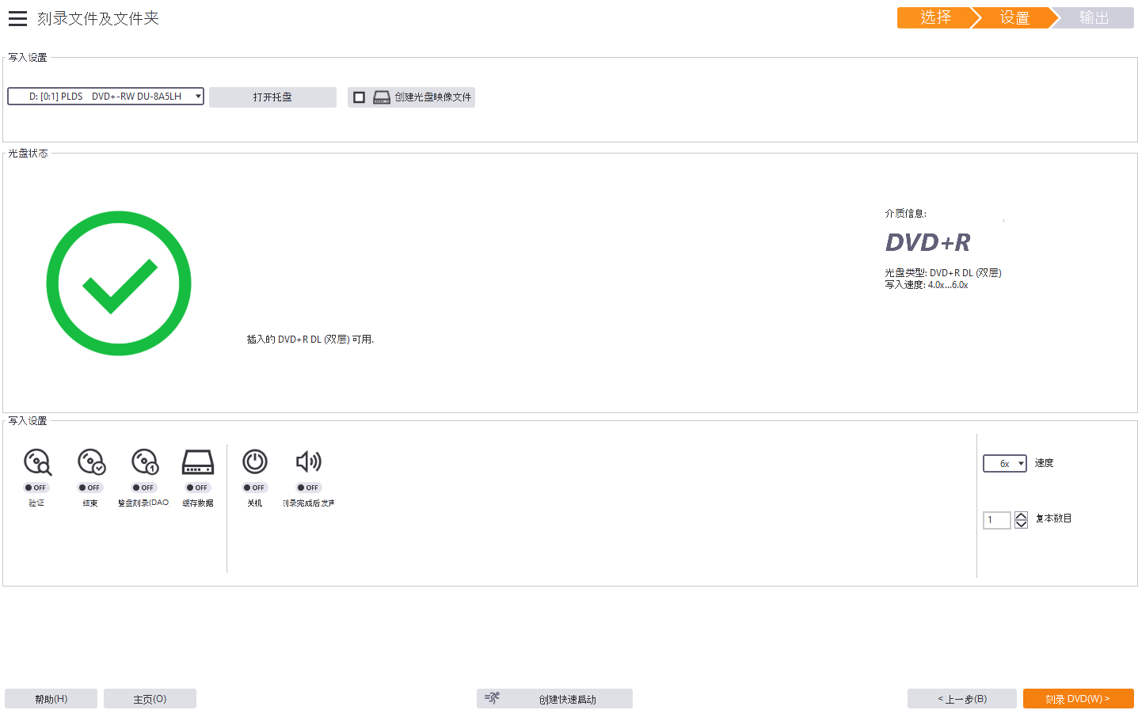Click the verify disc (验证) icon
This screenshot has width=1138, height=710.
(x=37, y=461)
